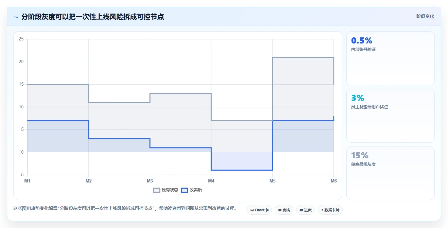Click the 阶段变化 label in the header
The height and width of the screenshot is (228, 448).
(x=425, y=16)
